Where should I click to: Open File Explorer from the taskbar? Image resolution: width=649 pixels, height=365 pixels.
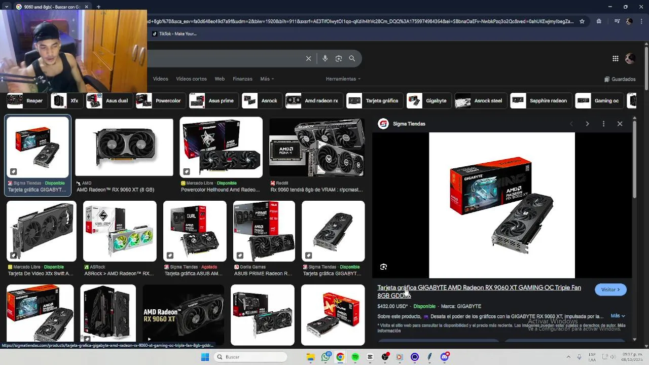310,357
